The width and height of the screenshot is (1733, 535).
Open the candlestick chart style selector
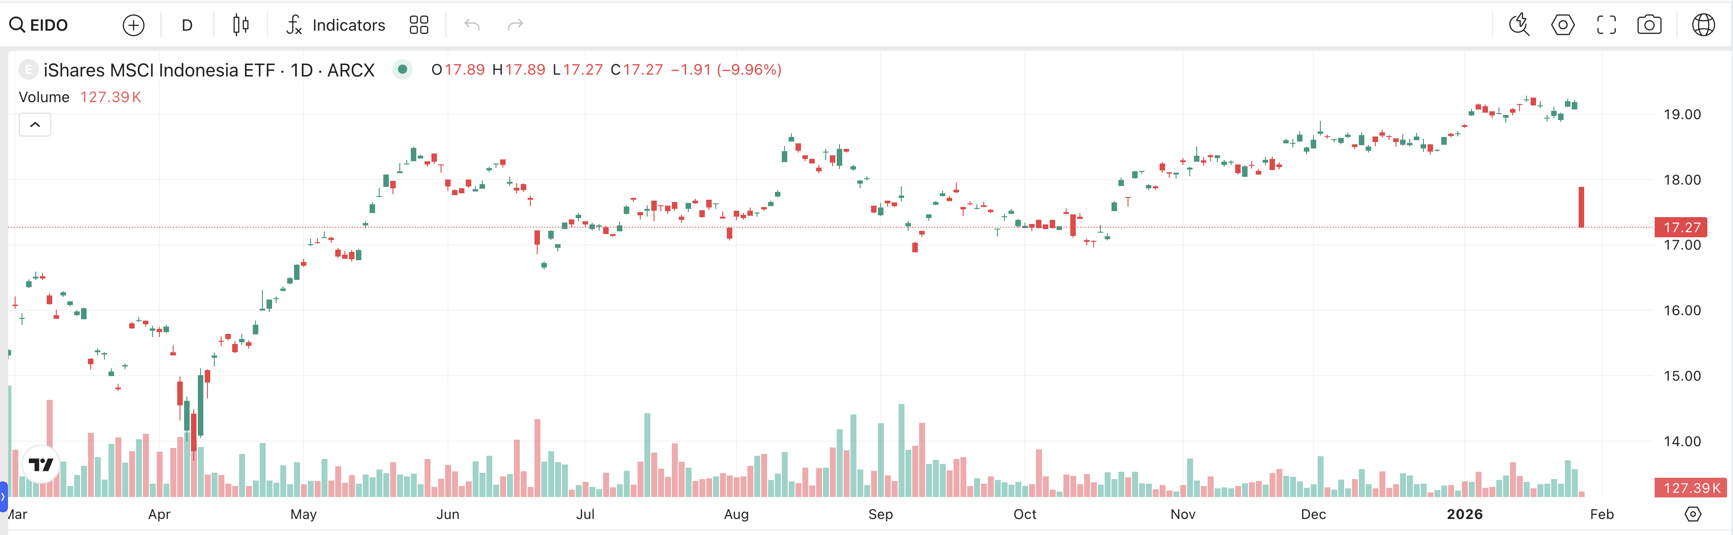point(240,25)
